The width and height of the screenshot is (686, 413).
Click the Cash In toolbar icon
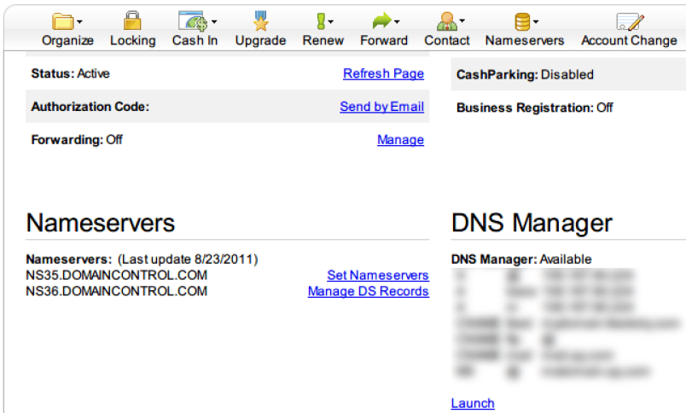[191, 21]
